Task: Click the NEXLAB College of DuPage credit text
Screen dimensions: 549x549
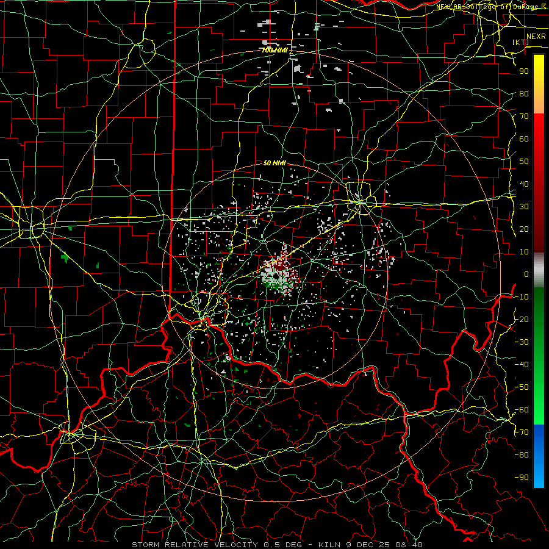Action: point(491,7)
